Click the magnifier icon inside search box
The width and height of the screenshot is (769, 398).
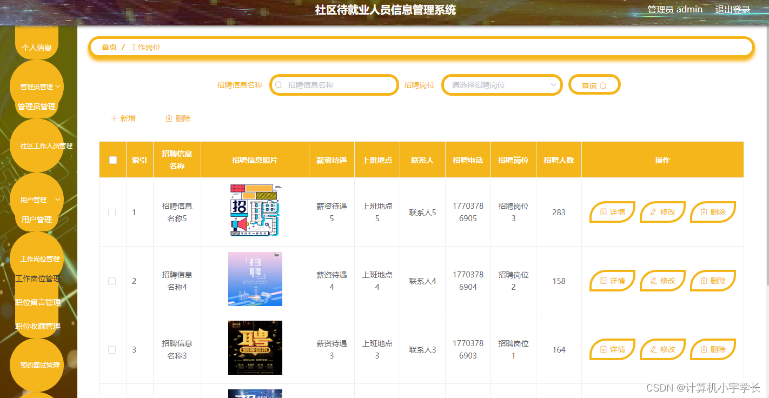click(x=279, y=85)
